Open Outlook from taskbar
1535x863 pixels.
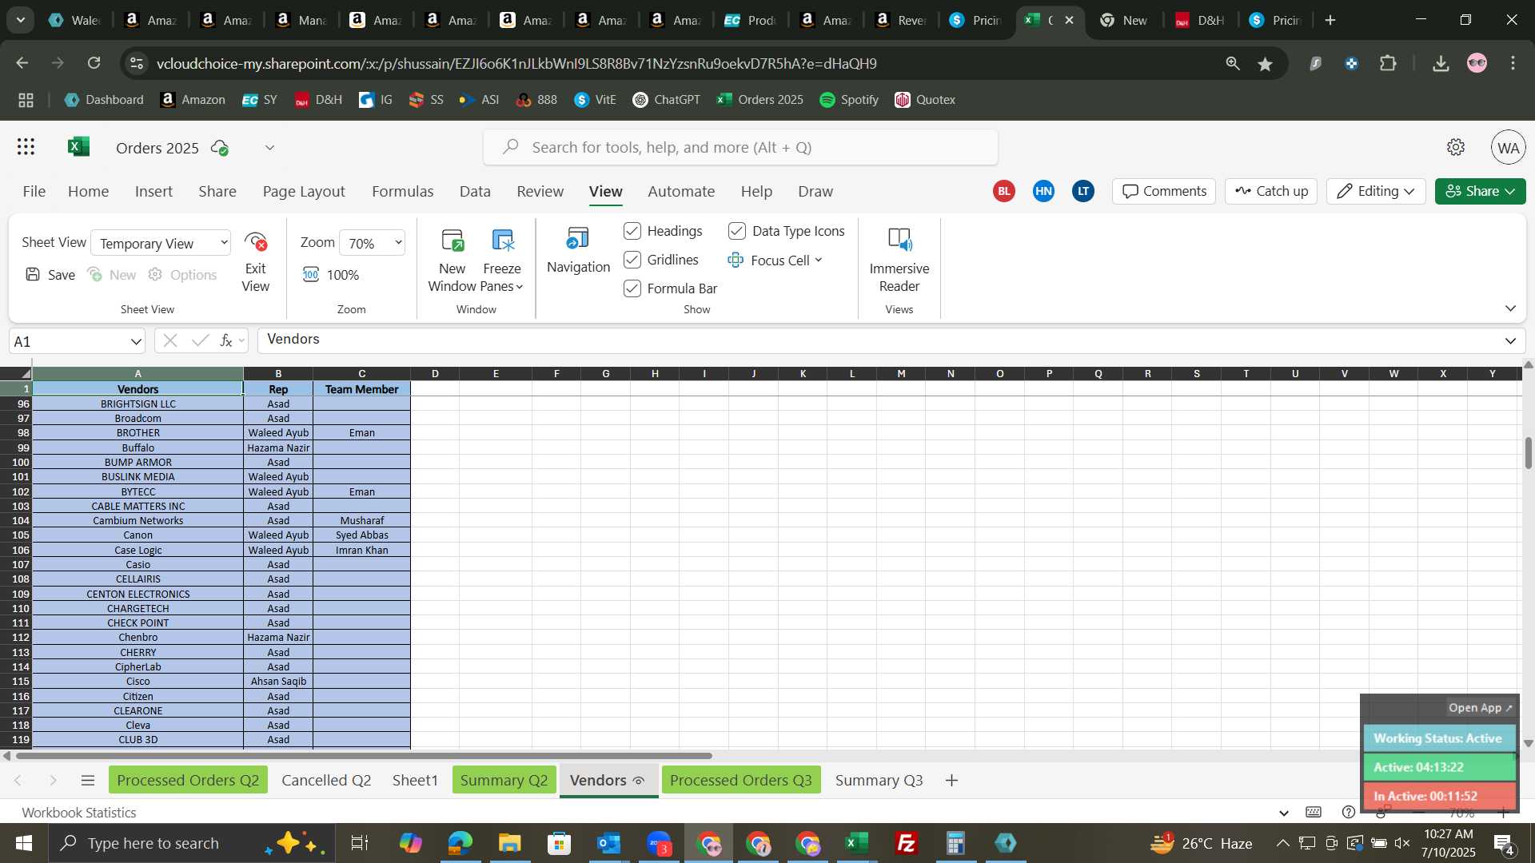tap(608, 843)
